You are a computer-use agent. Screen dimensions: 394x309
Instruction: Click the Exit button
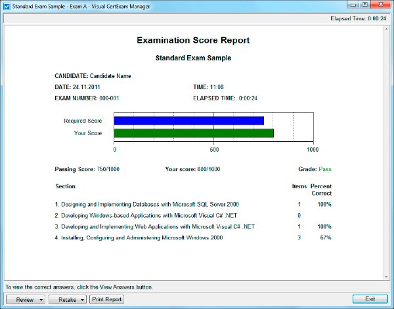[370, 299]
